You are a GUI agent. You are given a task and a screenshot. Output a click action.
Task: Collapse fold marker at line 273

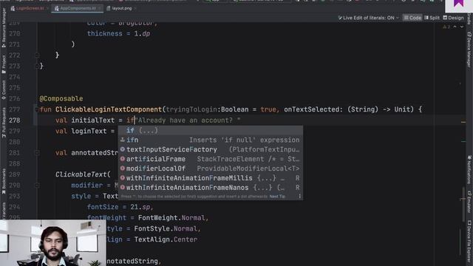click(37, 66)
